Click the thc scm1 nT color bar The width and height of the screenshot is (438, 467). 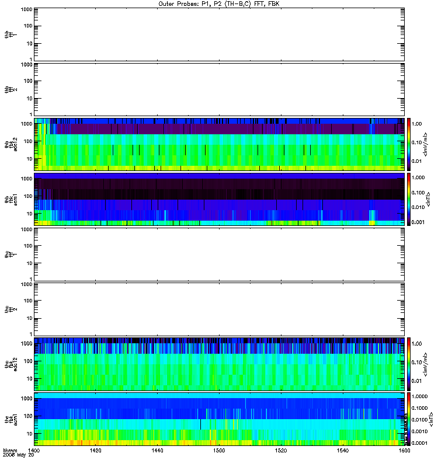[x=409, y=419]
